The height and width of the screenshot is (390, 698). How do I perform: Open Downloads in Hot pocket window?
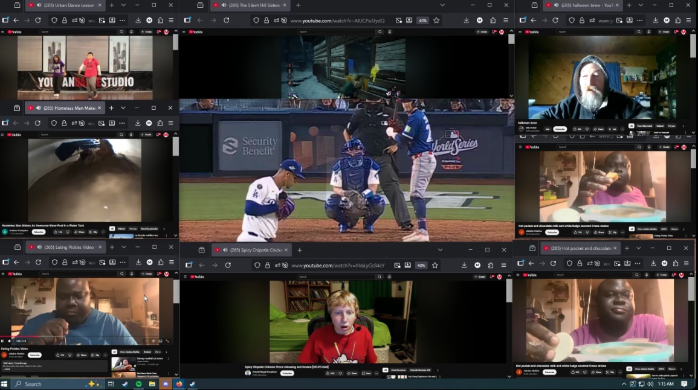pos(653,263)
